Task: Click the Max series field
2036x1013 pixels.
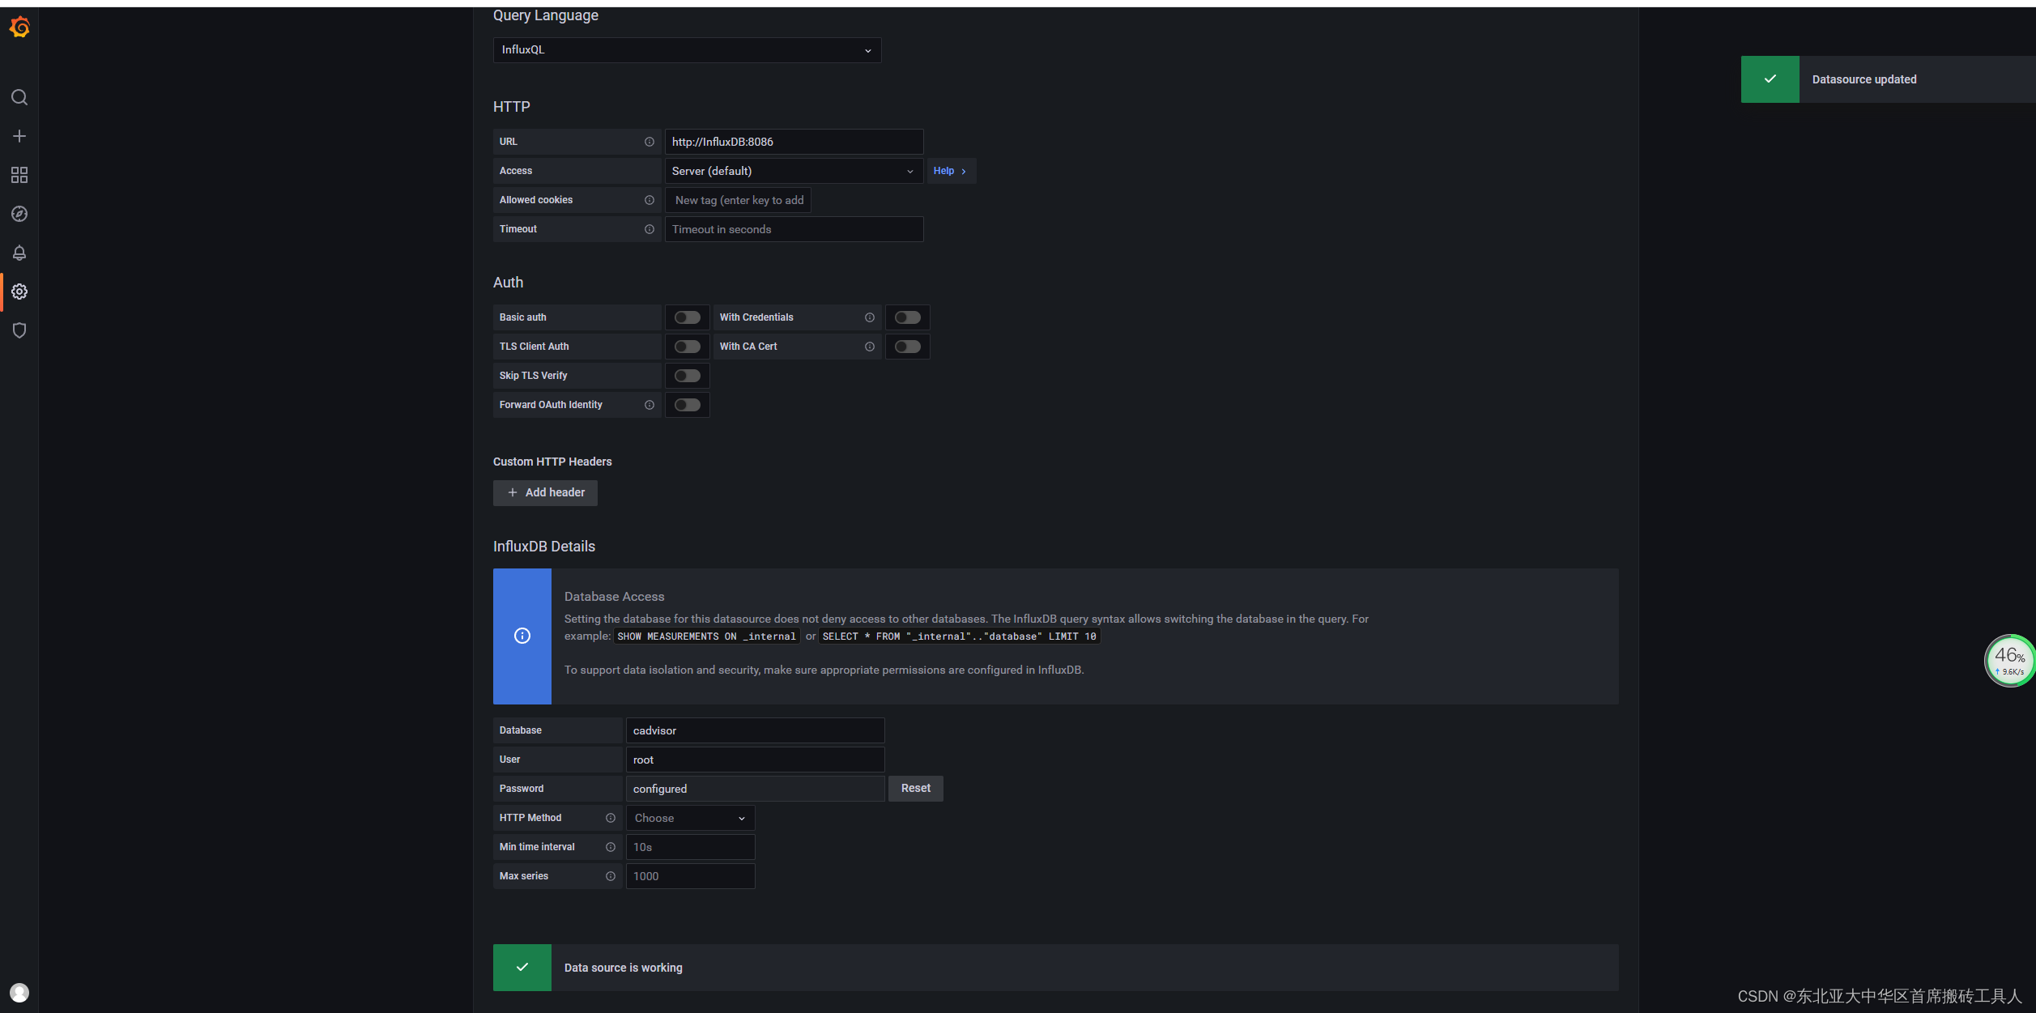Action: (690, 876)
